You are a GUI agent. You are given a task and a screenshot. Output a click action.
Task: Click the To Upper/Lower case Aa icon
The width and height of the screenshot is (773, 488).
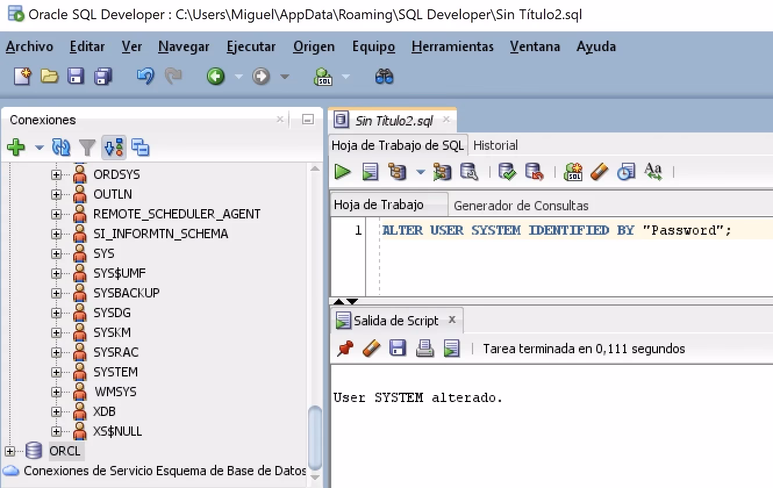pos(653,171)
